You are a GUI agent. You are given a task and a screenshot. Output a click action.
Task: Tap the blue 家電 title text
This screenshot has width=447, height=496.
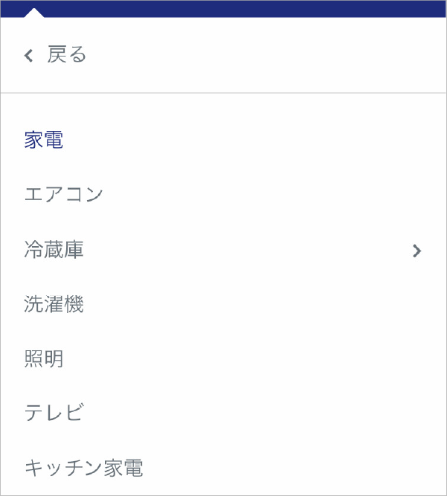point(44,139)
